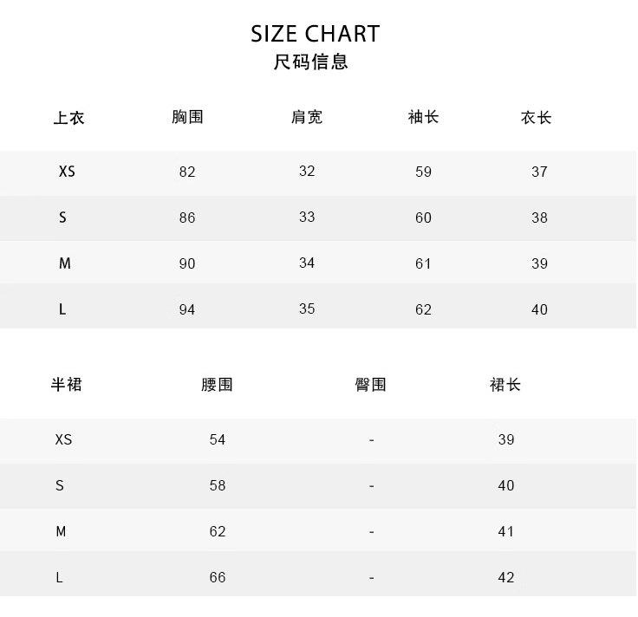Click the 肩宽 column header

(x=307, y=117)
